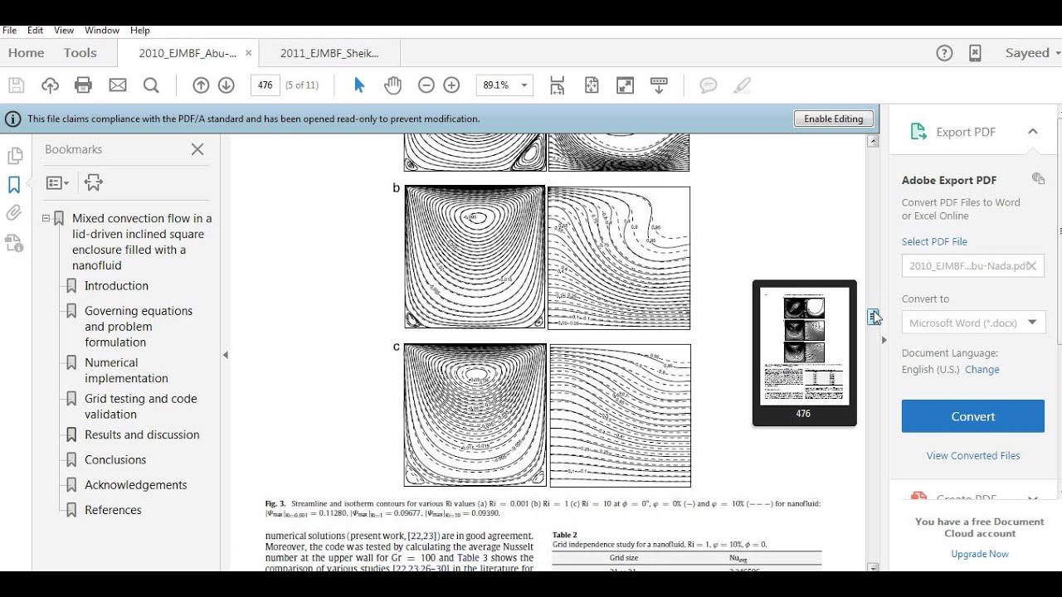Click the vertical scrollbar handle
The height and width of the screenshot is (597, 1062).
873,317
